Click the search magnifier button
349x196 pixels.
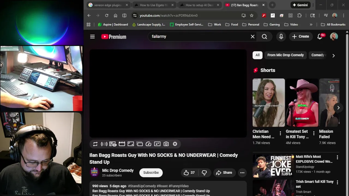pos(264,36)
